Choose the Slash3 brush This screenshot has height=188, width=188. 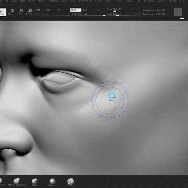[71, 182]
